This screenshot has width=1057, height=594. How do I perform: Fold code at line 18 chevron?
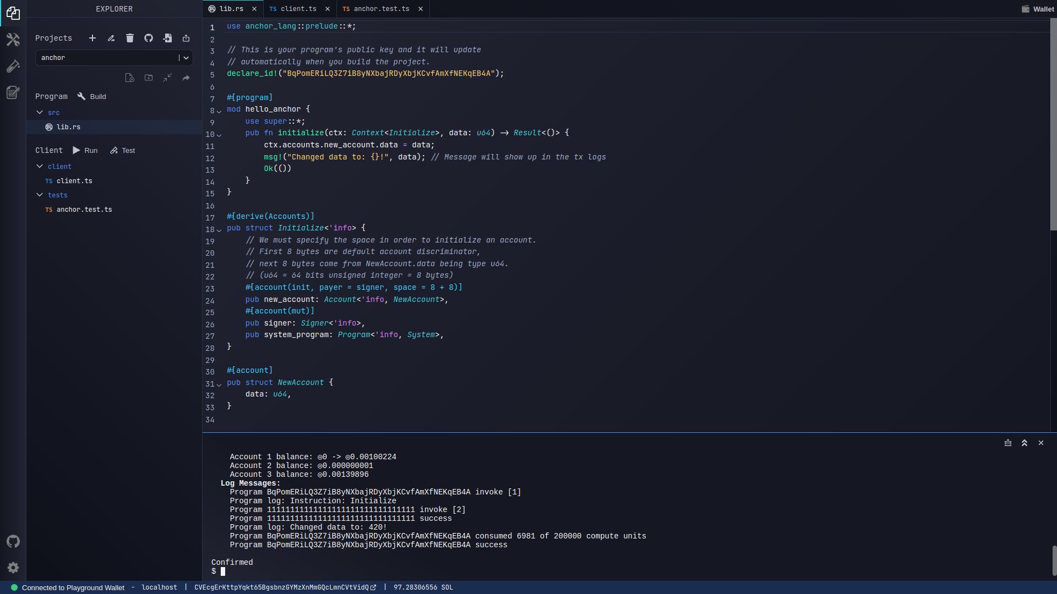pyautogui.click(x=219, y=230)
